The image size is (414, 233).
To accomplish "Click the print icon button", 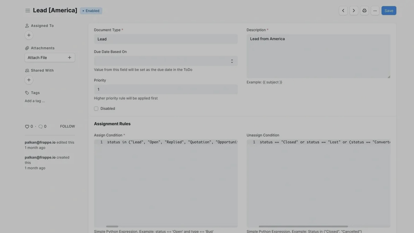I will point(364,11).
